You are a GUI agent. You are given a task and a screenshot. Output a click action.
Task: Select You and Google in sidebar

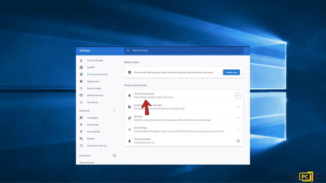95,60
